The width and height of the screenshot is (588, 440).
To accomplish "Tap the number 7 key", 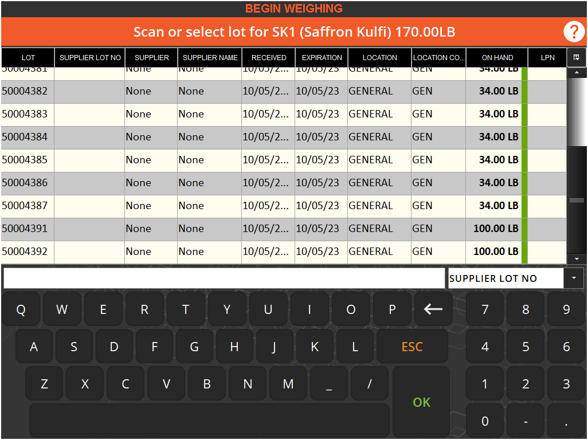I will 485,310.
